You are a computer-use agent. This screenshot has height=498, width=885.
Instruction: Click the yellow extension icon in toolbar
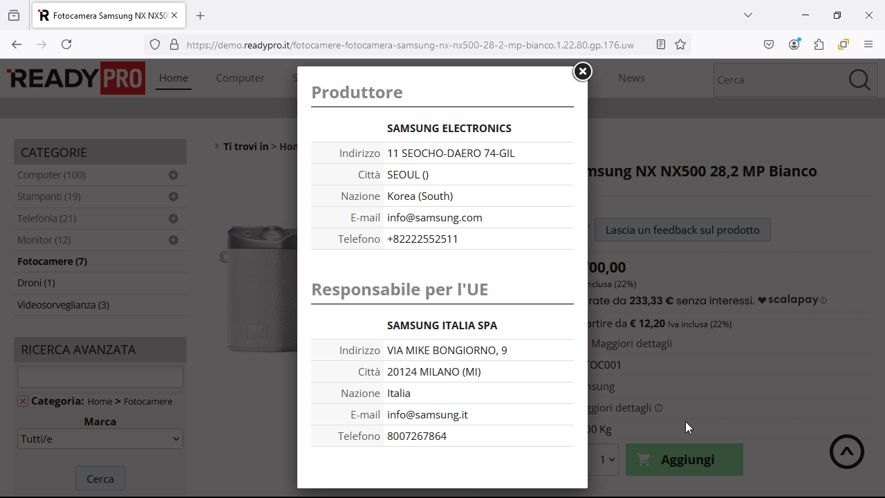[x=844, y=44]
